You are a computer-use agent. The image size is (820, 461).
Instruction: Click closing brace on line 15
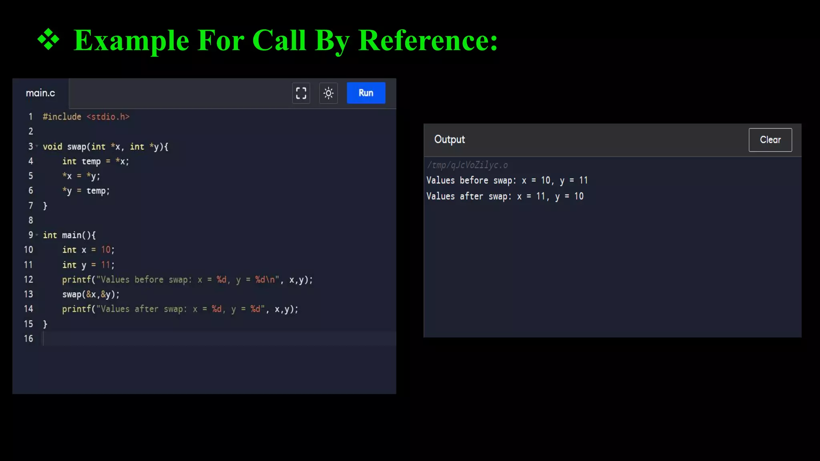click(x=45, y=324)
